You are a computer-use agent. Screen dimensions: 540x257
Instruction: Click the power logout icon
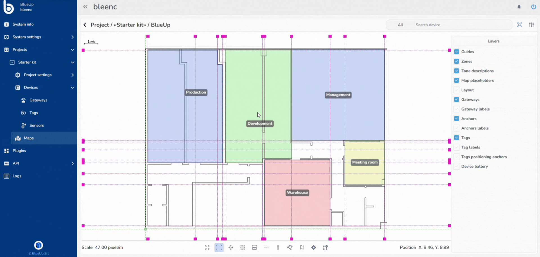click(x=533, y=7)
